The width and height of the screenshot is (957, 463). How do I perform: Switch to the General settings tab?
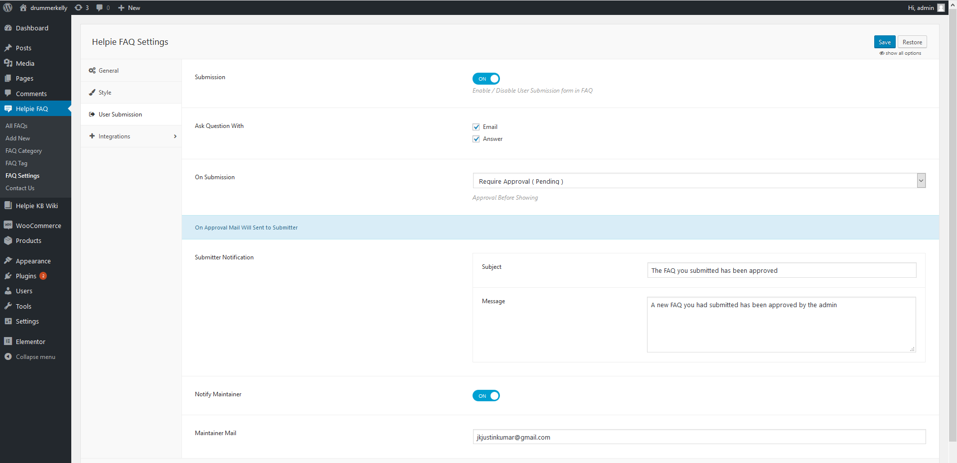(x=109, y=71)
